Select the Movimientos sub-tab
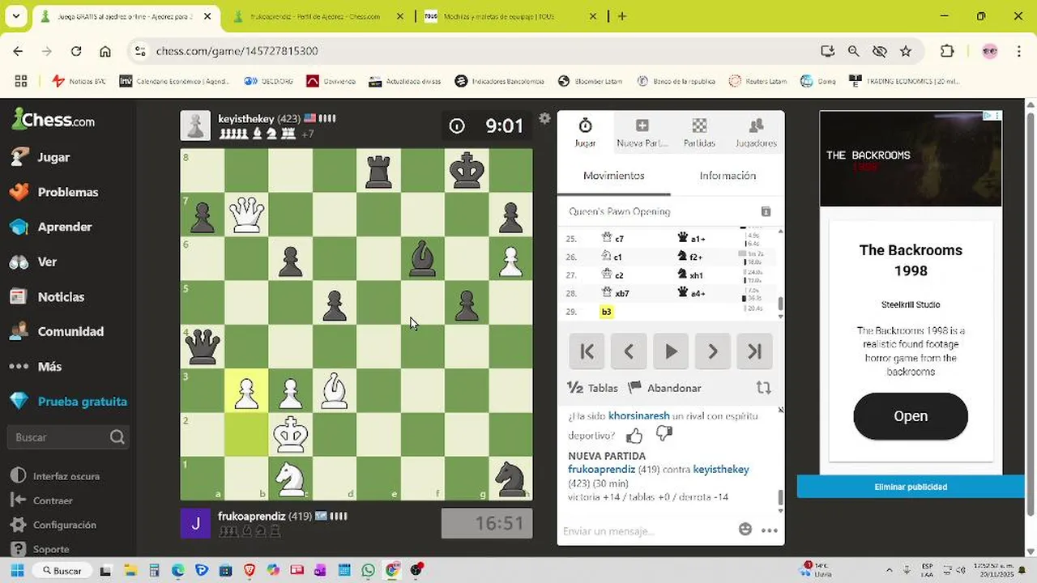Image resolution: width=1037 pixels, height=583 pixels. coord(613,176)
